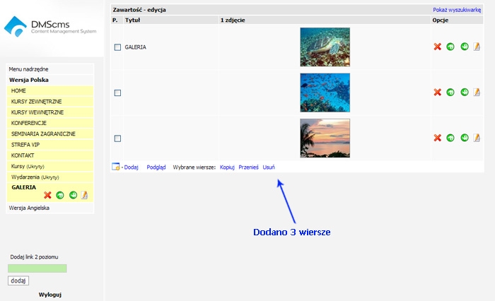Delete the sunset photo row
The width and height of the screenshot is (495, 301).
pyautogui.click(x=437, y=138)
